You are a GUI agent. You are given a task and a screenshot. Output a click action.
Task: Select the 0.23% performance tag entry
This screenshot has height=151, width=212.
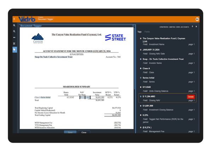[x=167, y=118]
